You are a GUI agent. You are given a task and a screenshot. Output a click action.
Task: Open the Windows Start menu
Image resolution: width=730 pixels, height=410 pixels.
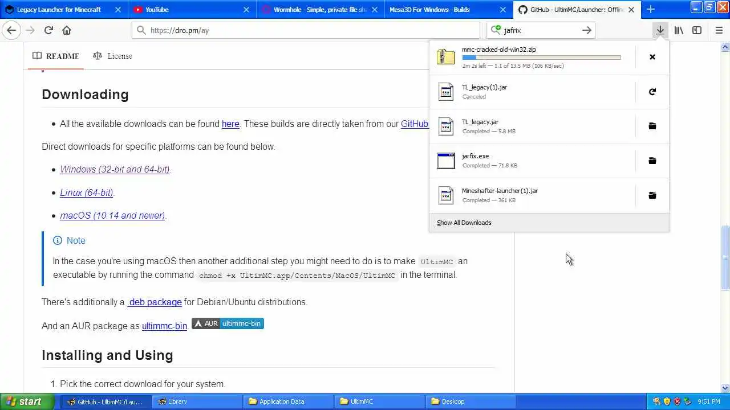[x=27, y=401]
